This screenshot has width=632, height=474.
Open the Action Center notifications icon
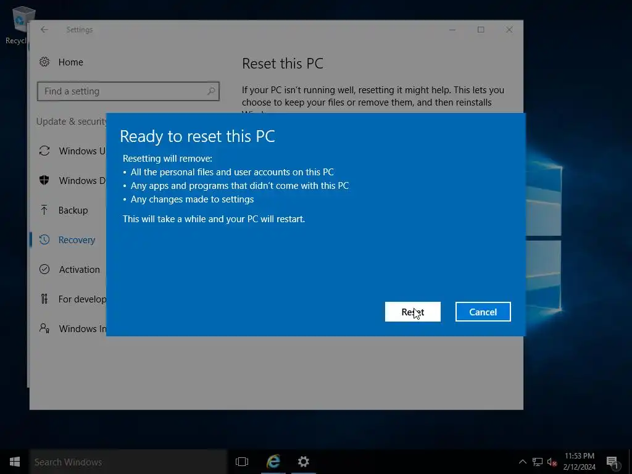613,462
